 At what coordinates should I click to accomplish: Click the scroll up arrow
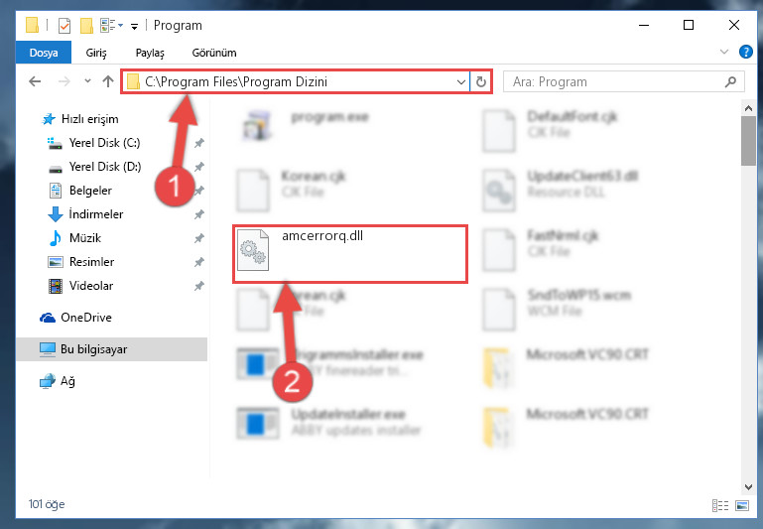click(x=748, y=108)
